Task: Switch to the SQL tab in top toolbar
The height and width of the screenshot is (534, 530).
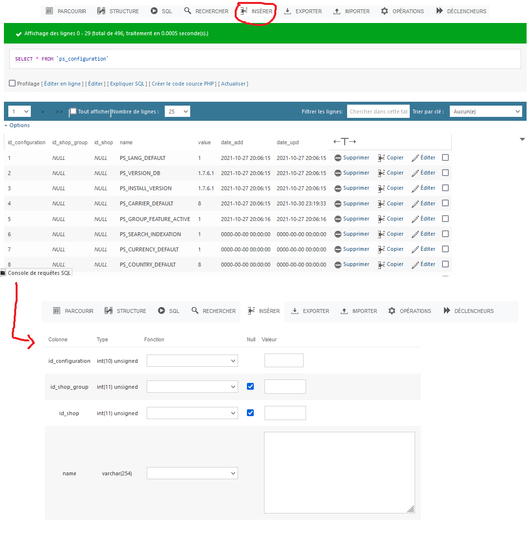Action: tap(161, 11)
